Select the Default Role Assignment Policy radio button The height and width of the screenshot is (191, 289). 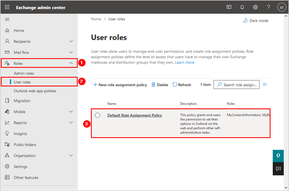click(98, 115)
